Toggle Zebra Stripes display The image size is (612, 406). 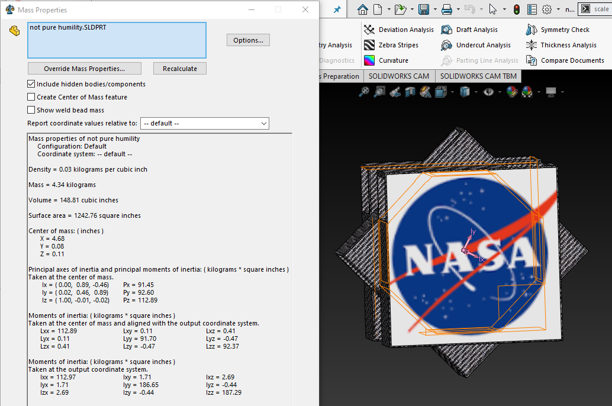pyautogui.click(x=391, y=46)
